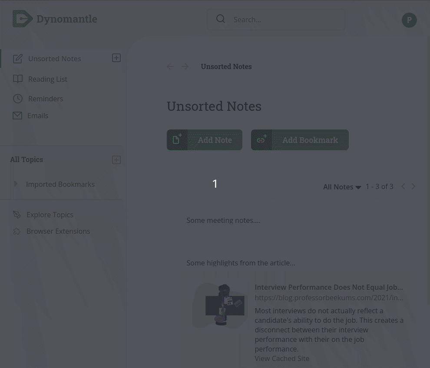The width and height of the screenshot is (430, 368).
Task: Click the '1 - 3 of 3' pagination count
Action: 380,186
